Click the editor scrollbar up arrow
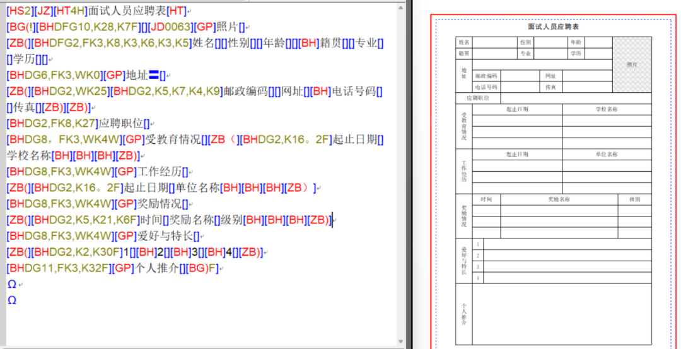The width and height of the screenshot is (681, 349). click(x=402, y=6)
